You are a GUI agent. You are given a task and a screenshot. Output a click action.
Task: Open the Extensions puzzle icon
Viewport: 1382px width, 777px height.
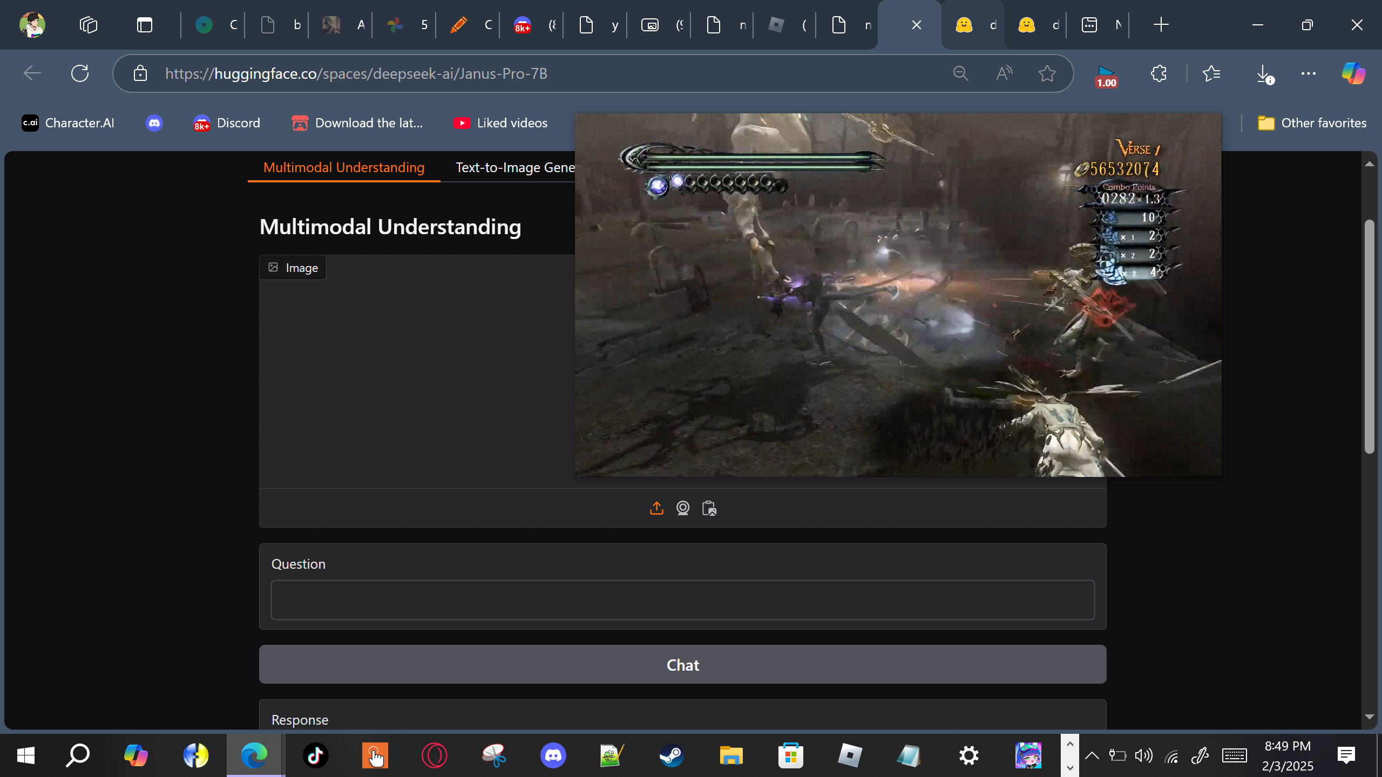pos(1159,73)
